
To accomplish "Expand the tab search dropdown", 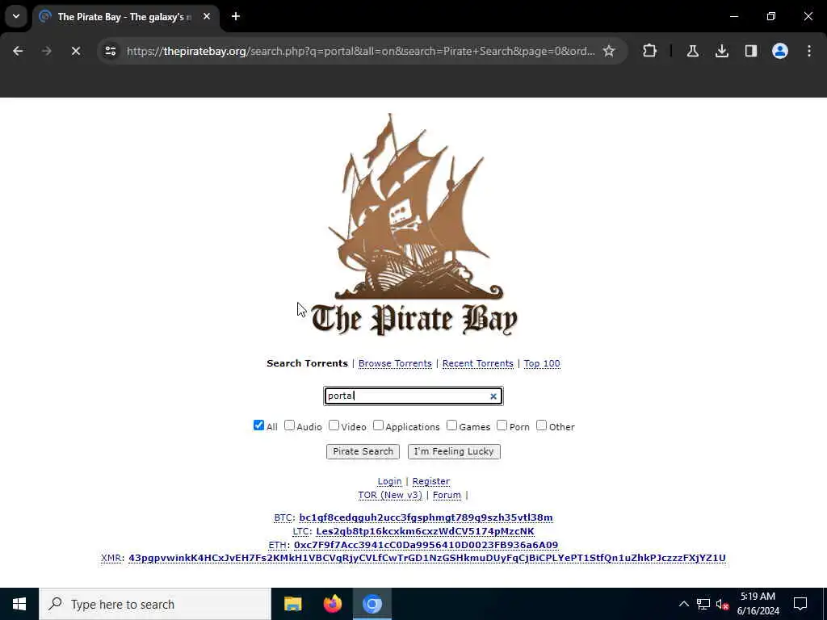I will click(x=16, y=16).
